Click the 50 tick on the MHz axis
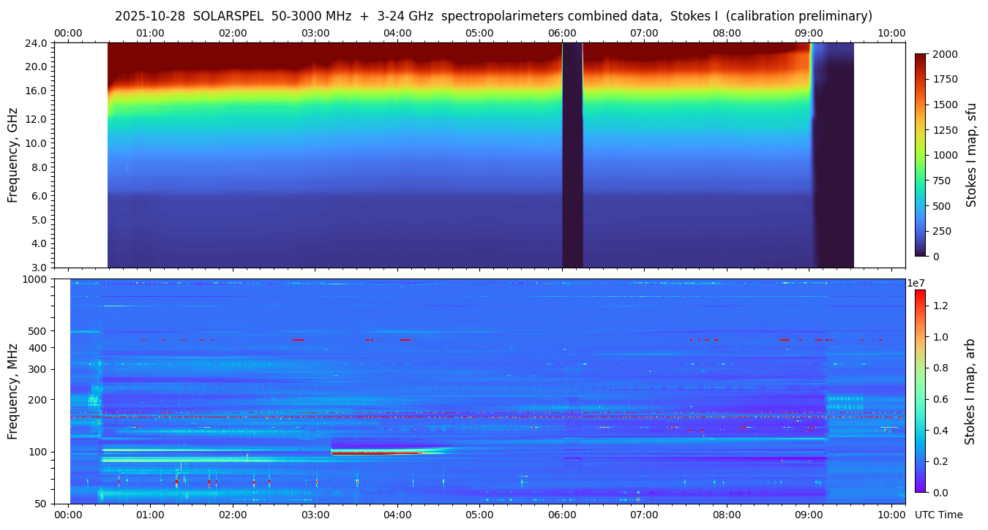This screenshot has height=530, width=988. tap(41, 504)
